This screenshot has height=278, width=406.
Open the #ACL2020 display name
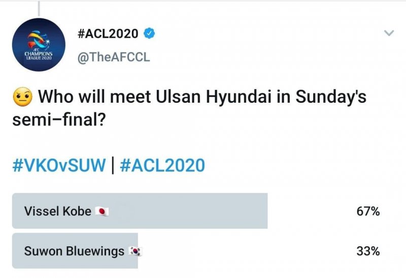(107, 34)
